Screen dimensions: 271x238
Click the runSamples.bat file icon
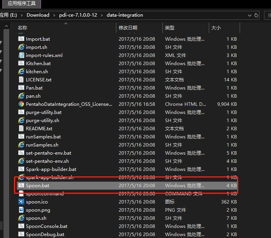(x=21, y=136)
